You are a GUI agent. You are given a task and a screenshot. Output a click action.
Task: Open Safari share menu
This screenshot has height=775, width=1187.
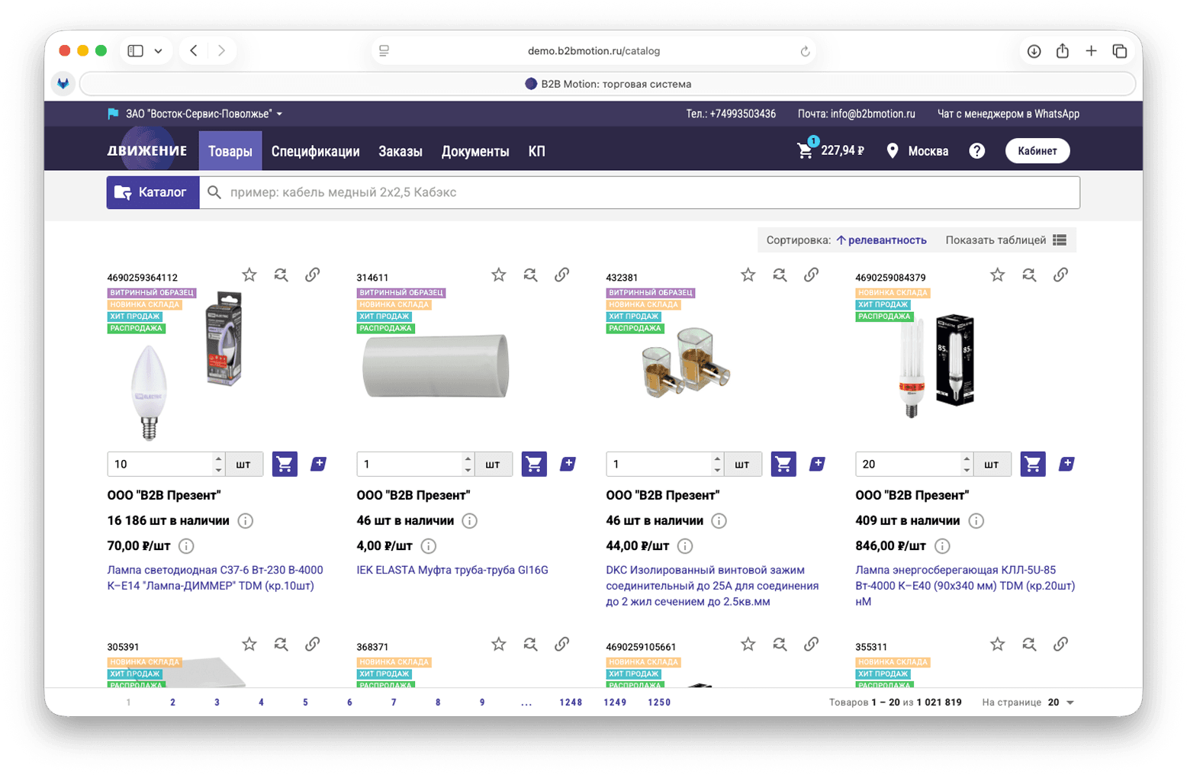point(1063,51)
